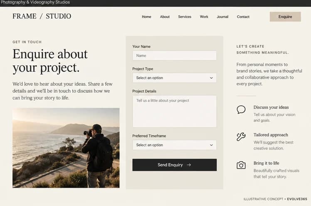Focus the Your Name input field
The height and width of the screenshot is (206, 311).
tap(175, 56)
